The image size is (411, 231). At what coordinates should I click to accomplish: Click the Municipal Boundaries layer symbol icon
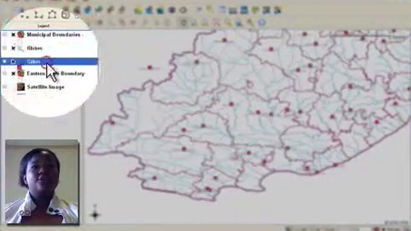(x=21, y=34)
